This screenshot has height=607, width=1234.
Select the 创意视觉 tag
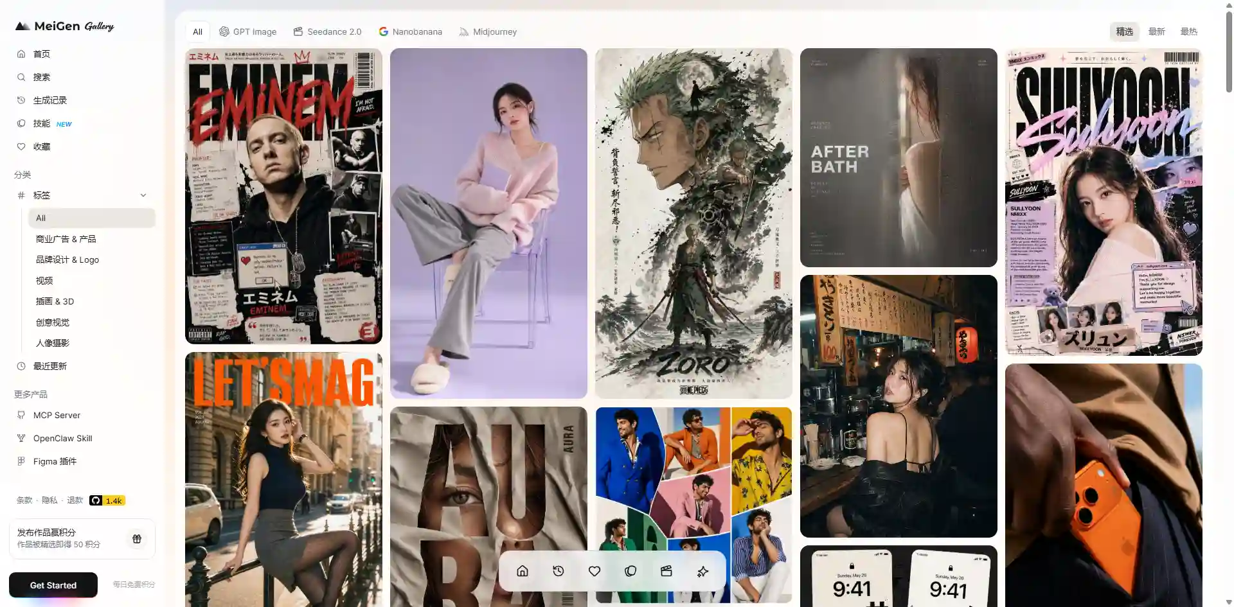point(53,322)
